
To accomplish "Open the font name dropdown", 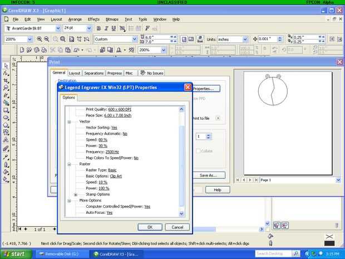I will (x=58, y=28).
